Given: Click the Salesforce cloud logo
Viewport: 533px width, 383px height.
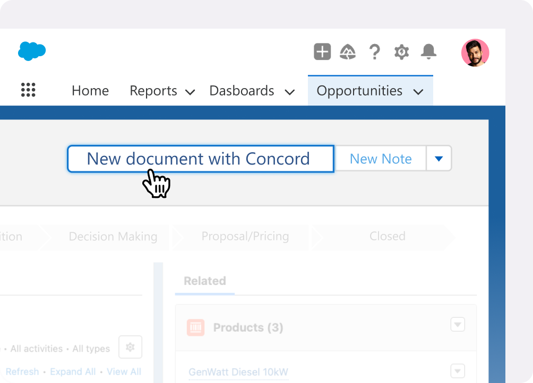Looking at the screenshot, I should click(x=32, y=51).
